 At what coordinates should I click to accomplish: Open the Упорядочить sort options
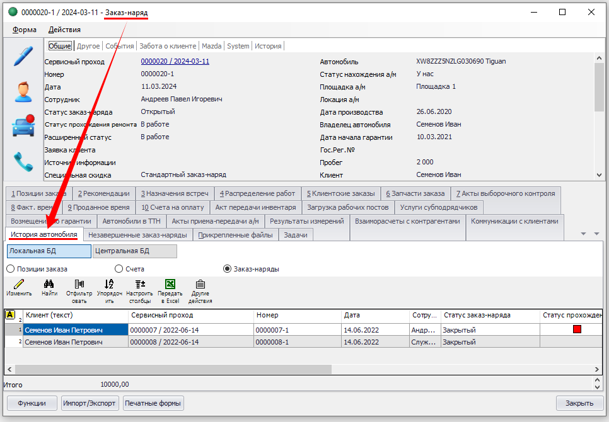[x=109, y=288]
